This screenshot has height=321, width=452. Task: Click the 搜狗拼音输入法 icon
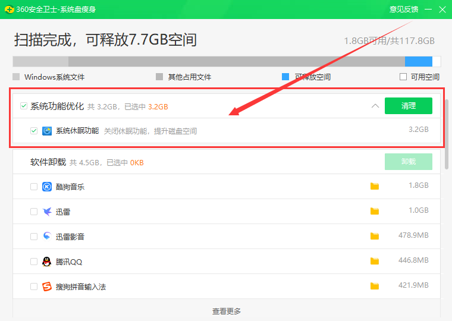pyautogui.click(x=47, y=287)
